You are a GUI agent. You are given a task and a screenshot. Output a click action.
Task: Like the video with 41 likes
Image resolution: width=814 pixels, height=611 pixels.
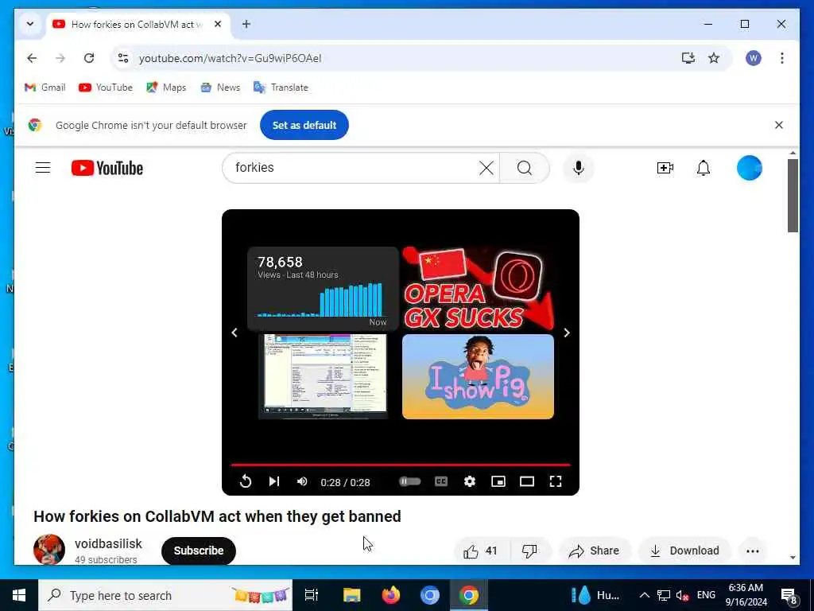[481, 551]
